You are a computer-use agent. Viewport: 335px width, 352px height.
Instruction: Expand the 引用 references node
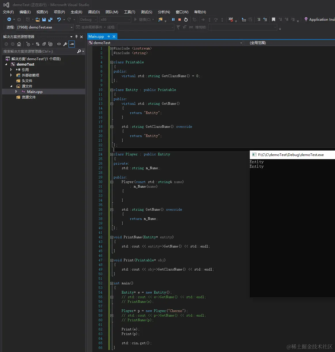tap(11, 70)
